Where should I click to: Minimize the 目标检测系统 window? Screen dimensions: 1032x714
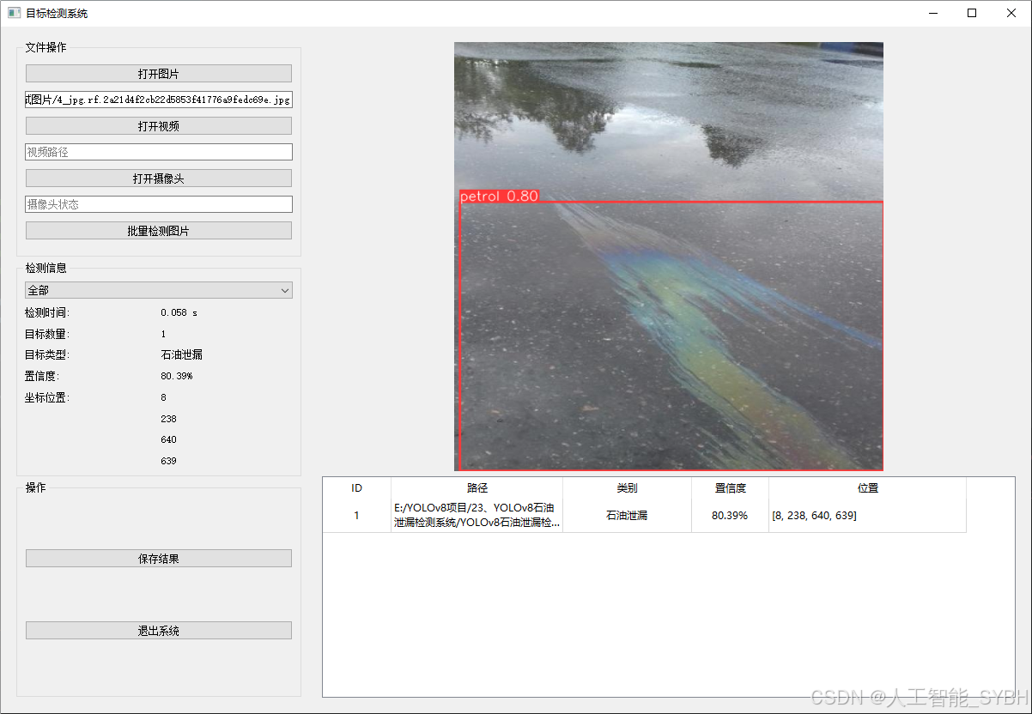(x=932, y=13)
